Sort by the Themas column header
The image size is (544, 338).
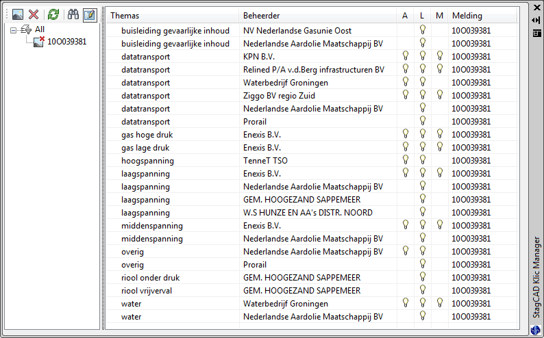pyautogui.click(x=171, y=16)
